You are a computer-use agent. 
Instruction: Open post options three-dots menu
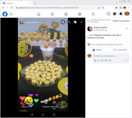click(127, 28)
